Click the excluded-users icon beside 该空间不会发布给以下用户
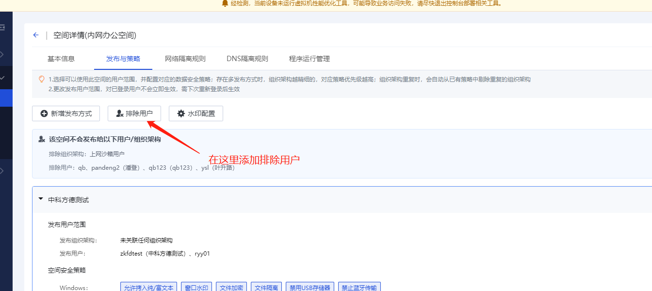Image resolution: width=652 pixels, height=291 pixels. pos(42,139)
